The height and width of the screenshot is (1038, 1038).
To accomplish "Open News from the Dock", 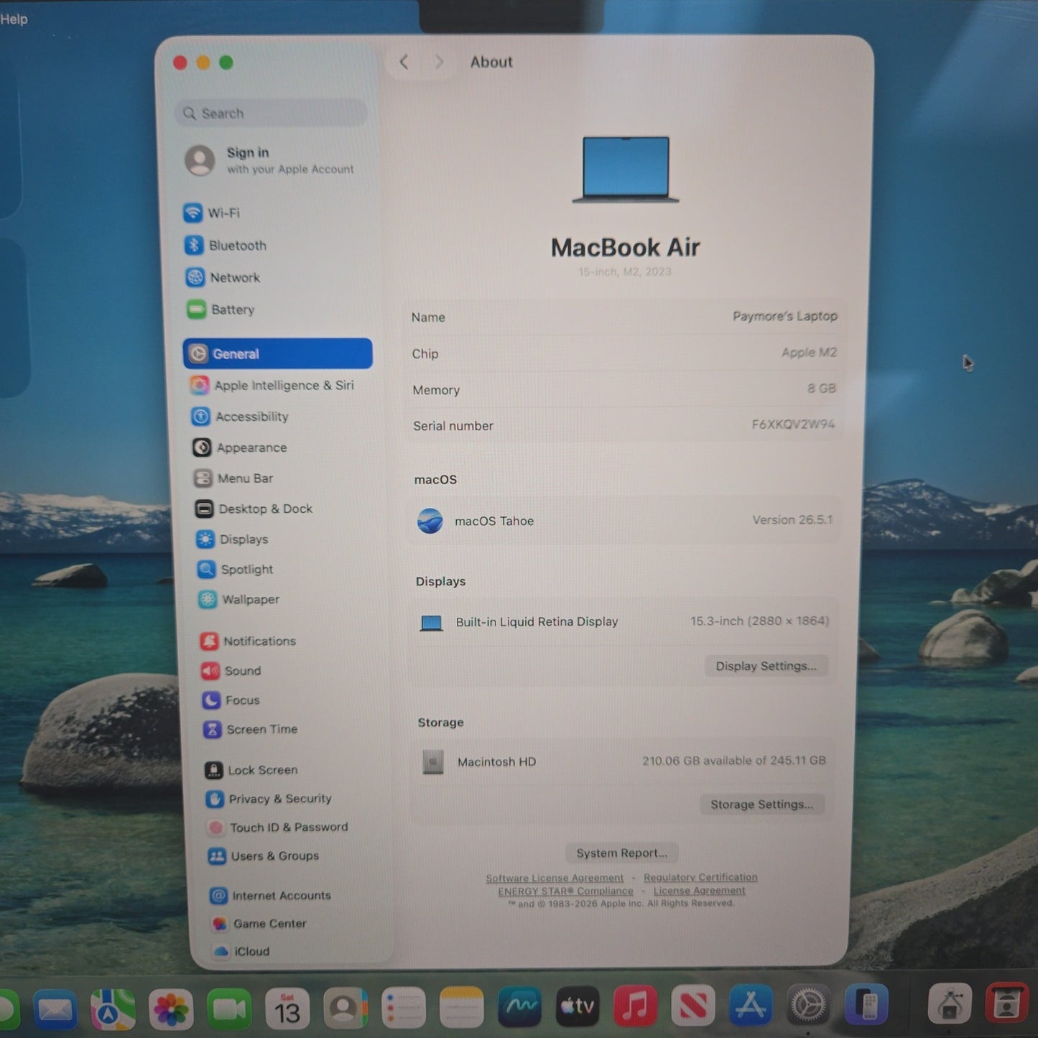I will [693, 1006].
